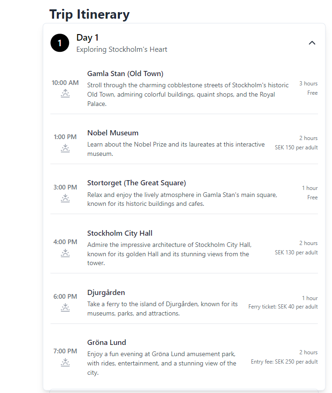Click the Trip Itinerary page title
The image size is (332, 393).
(90, 14)
